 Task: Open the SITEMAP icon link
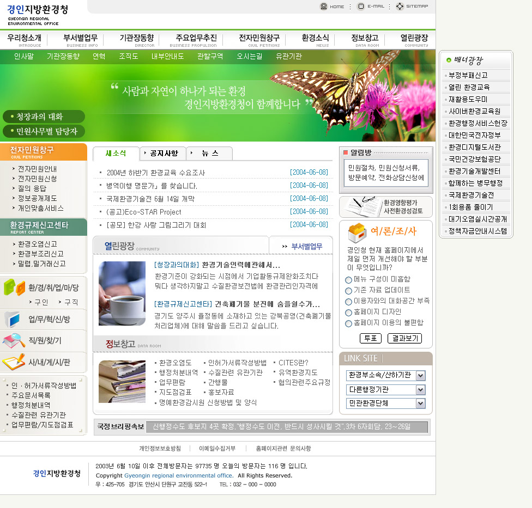(400, 7)
